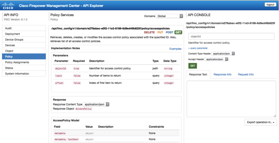Image resolution: width=279 pixels, height=143 pixels.
Task: Open Deployment in the API sidebar
Action: coord(24,34)
